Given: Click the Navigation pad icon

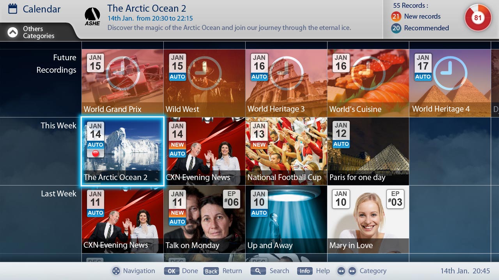Looking at the screenshot, I should [x=116, y=271].
